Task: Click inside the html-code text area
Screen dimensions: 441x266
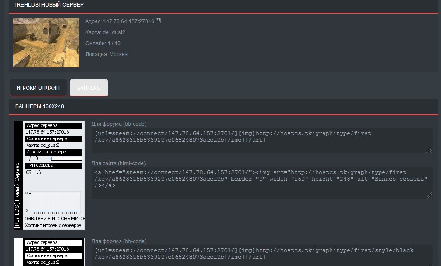Action: click(x=261, y=182)
